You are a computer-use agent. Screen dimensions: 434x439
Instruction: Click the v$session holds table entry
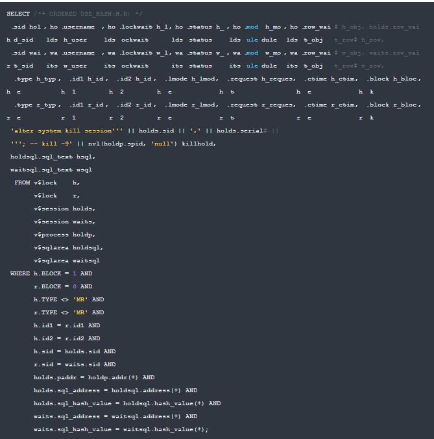[64, 208]
